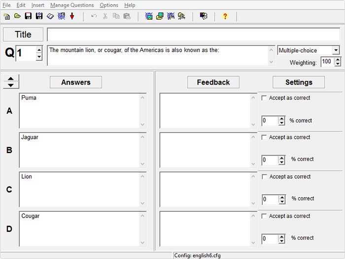Click the Settings button
Viewport: 345px width, 259px height.
(x=299, y=82)
